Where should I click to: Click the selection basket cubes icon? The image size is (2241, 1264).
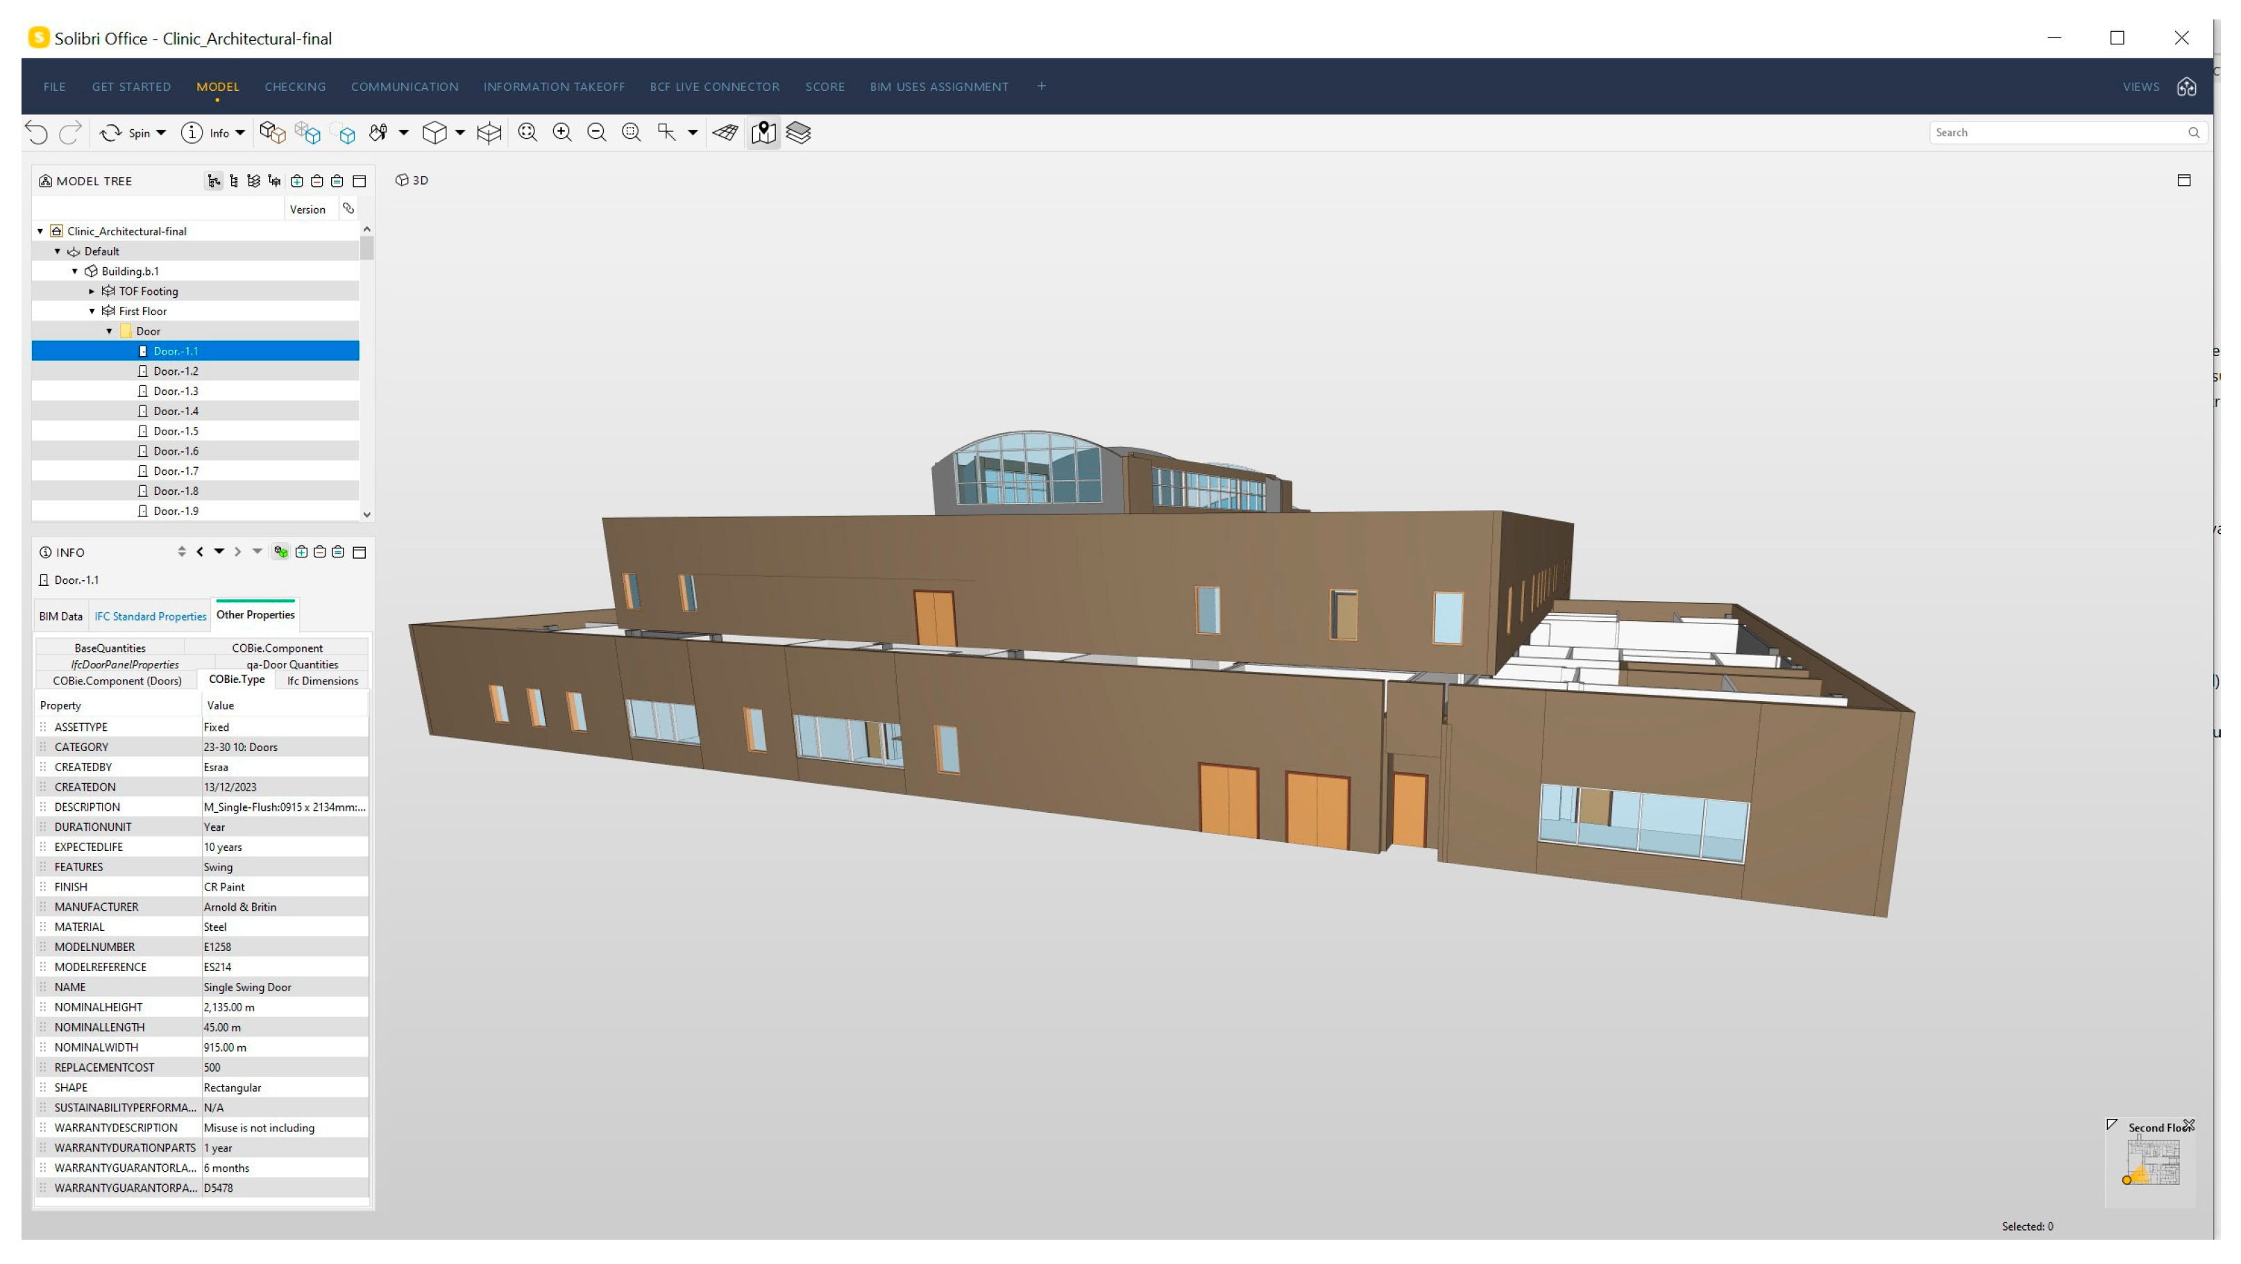(273, 133)
